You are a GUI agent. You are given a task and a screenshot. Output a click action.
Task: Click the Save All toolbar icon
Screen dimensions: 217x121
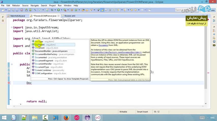pyautogui.click(x=13, y=10)
